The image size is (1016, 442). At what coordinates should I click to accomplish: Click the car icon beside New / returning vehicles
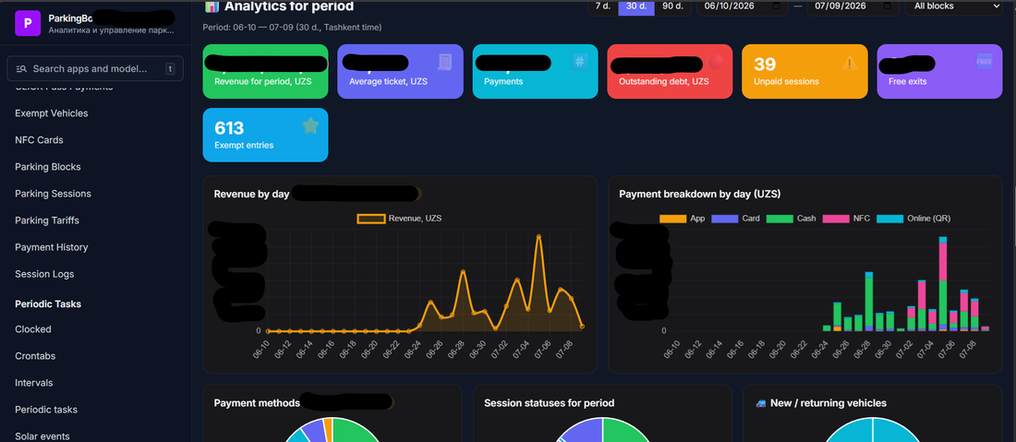coord(761,403)
